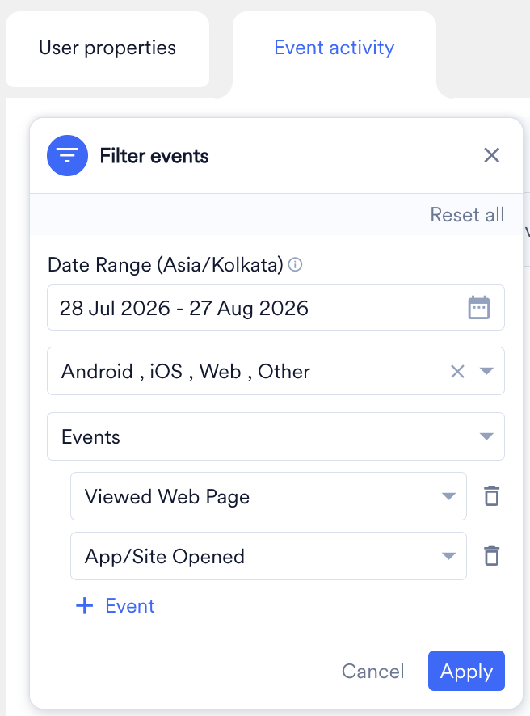The height and width of the screenshot is (716, 530).
Task: Click the Date Range info icon
Action: [296, 264]
